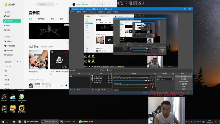
Task: Enable 工作室模式 in OBS controls
Action: [x=183, y=84]
